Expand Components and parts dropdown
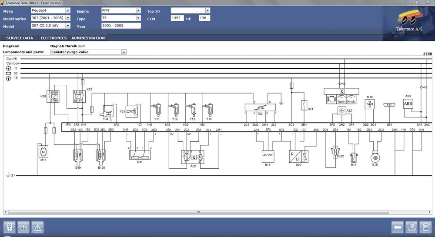Viewport: 435px width, 237px height. (124, 52)
